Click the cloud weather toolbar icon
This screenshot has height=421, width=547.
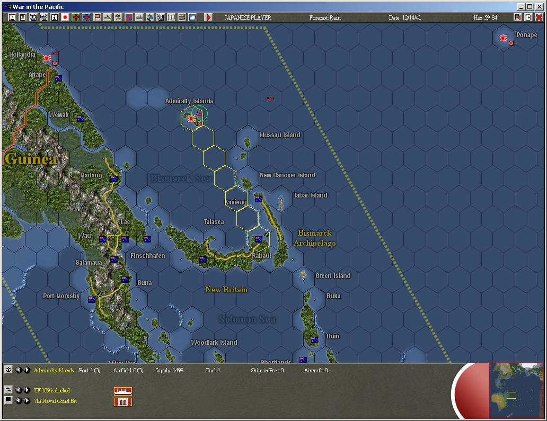[192, 17]
